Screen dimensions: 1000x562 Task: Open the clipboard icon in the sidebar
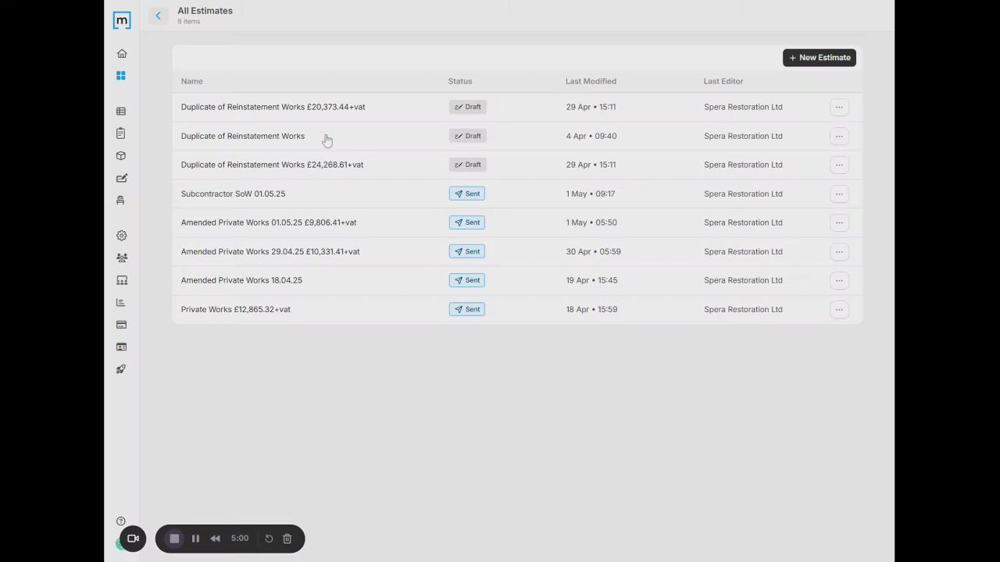(x=121, y=133)
